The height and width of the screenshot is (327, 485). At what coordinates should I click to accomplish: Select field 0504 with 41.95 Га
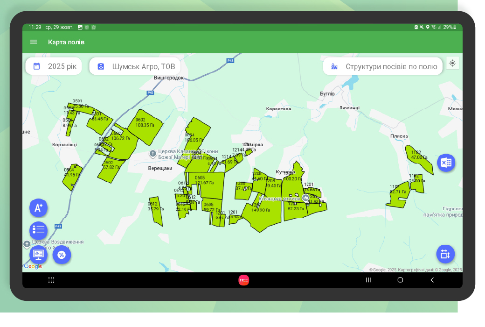point(72,177)
